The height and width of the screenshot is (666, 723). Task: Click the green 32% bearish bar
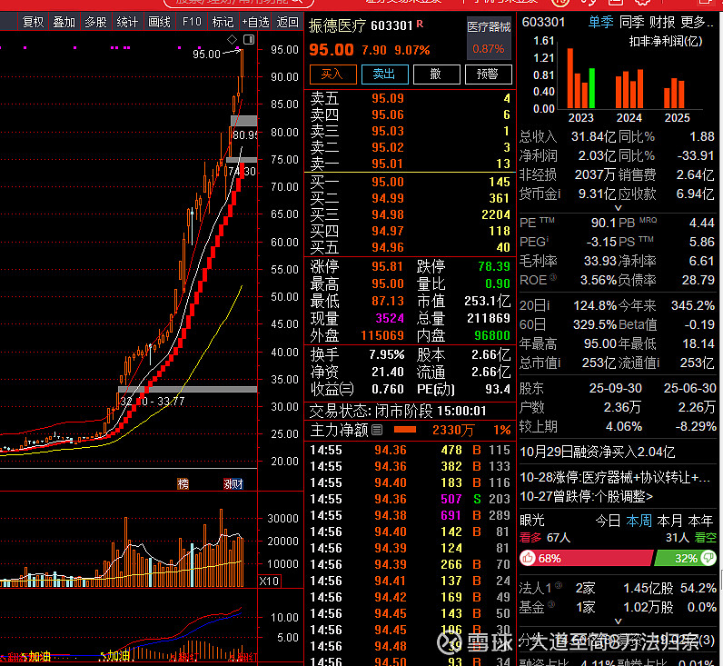[685, 559]
